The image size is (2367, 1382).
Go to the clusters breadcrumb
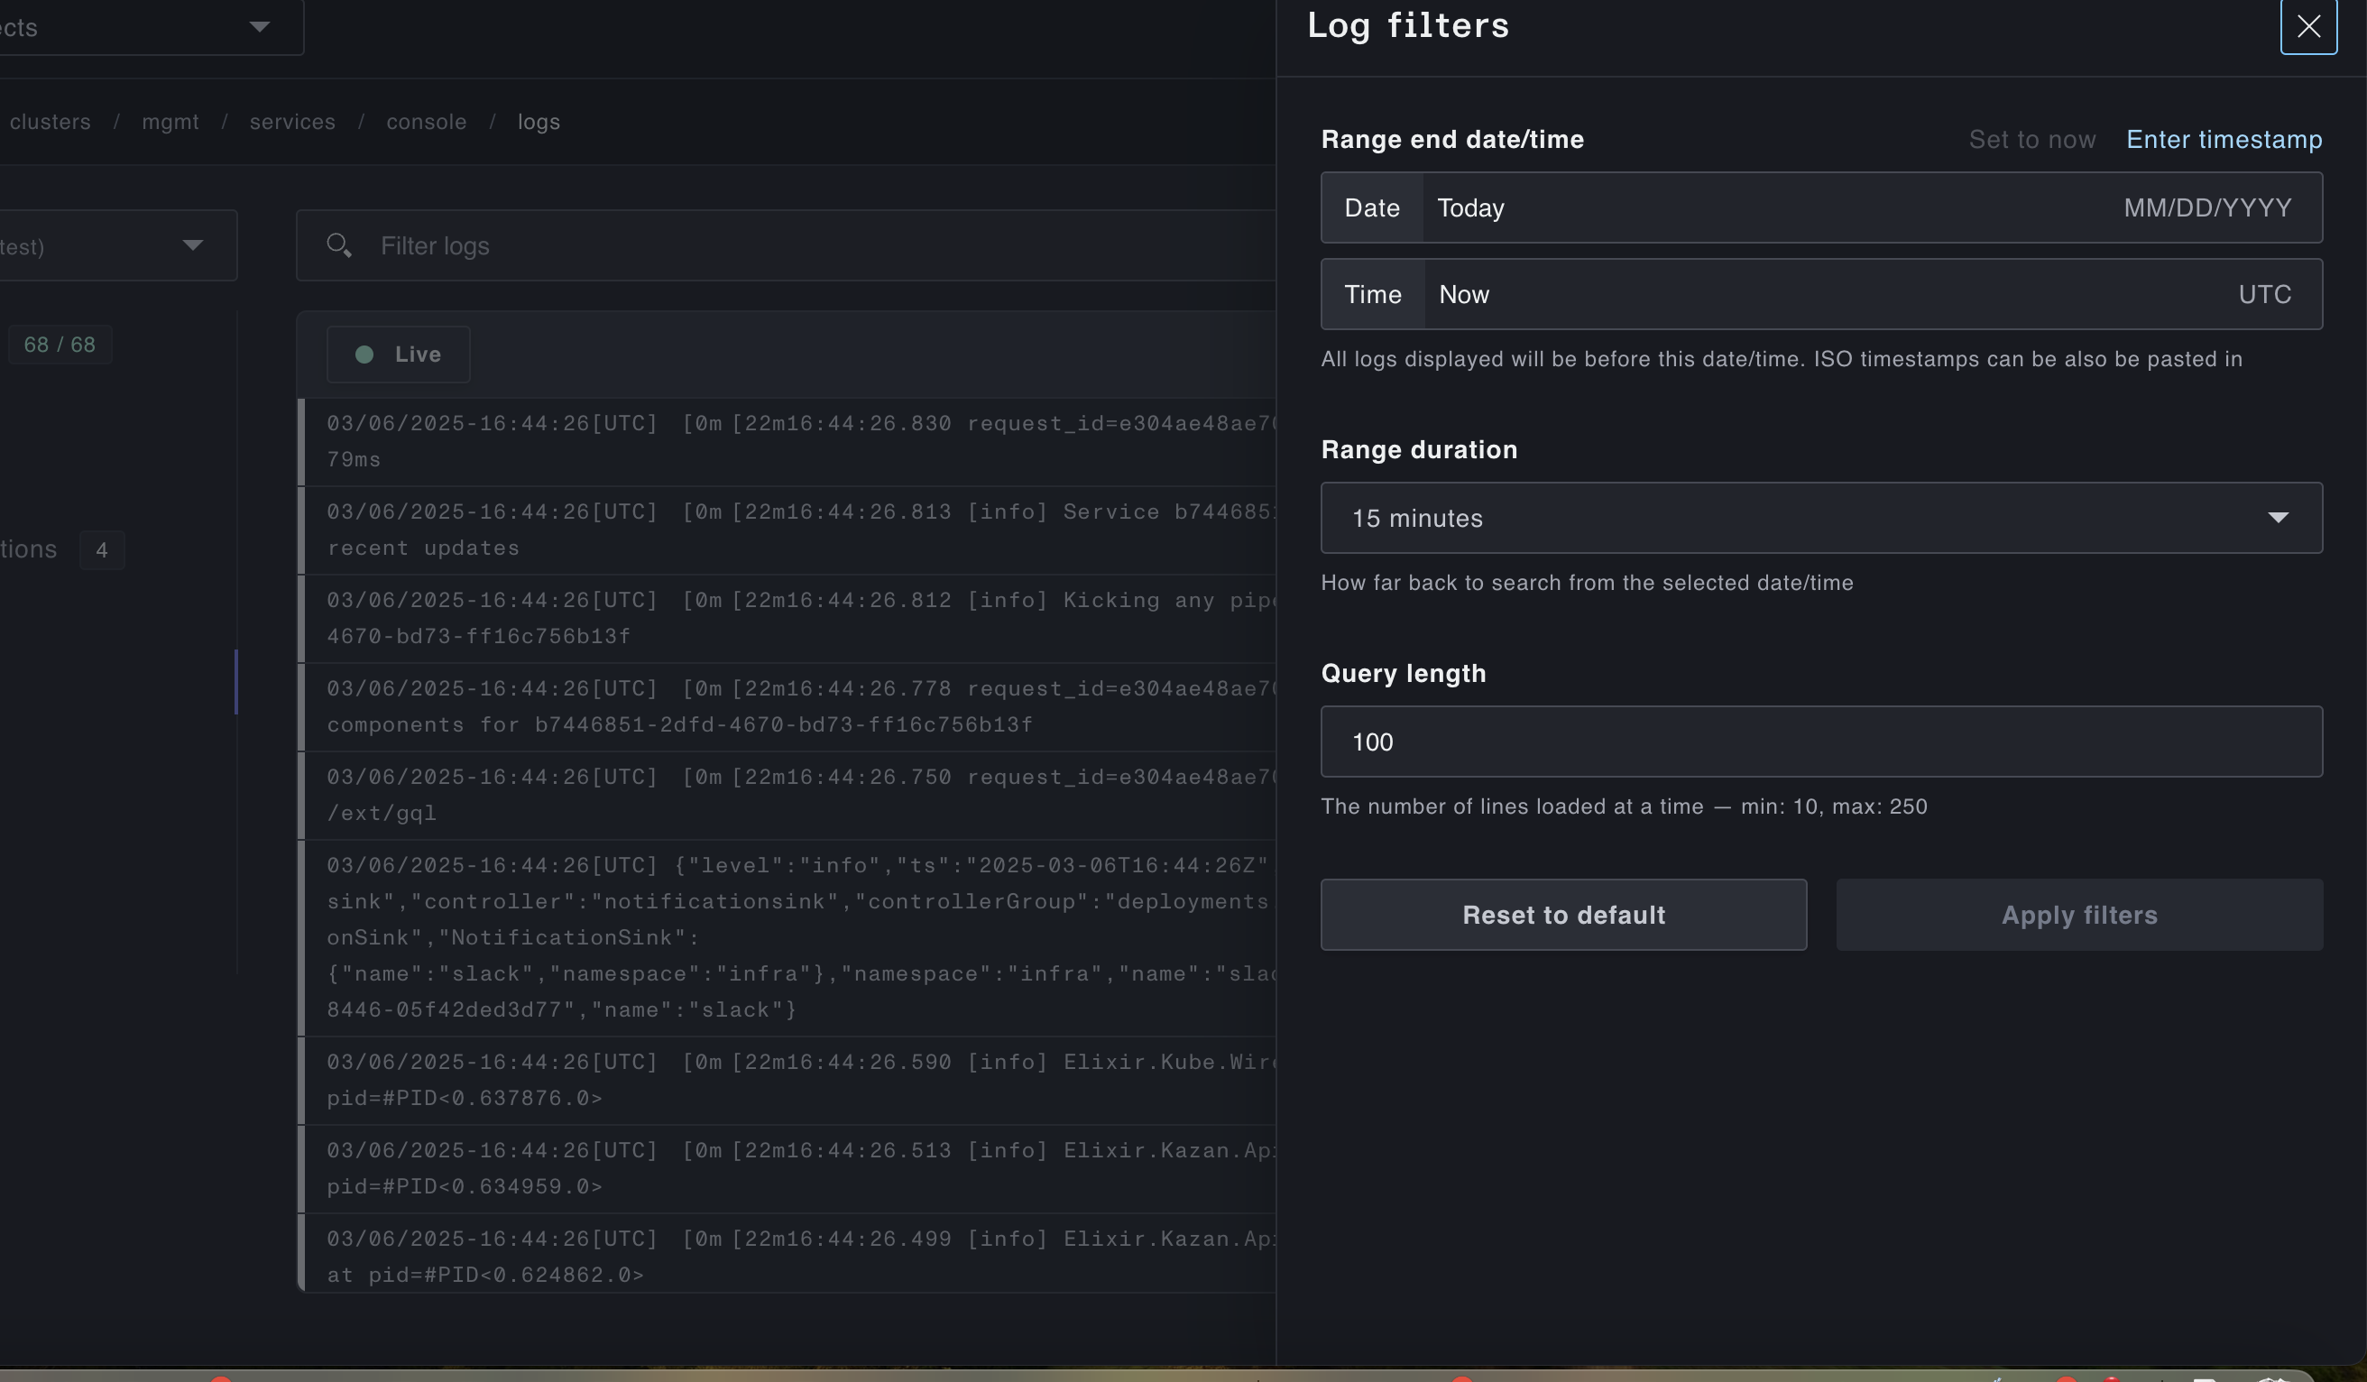pyautogui.click(x=50, y=121)
